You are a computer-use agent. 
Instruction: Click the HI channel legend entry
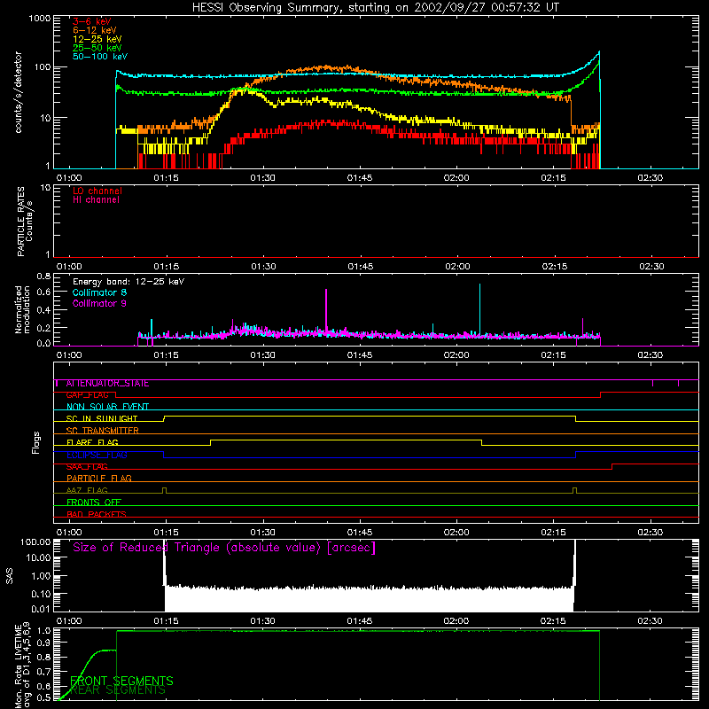coord(96,200)
